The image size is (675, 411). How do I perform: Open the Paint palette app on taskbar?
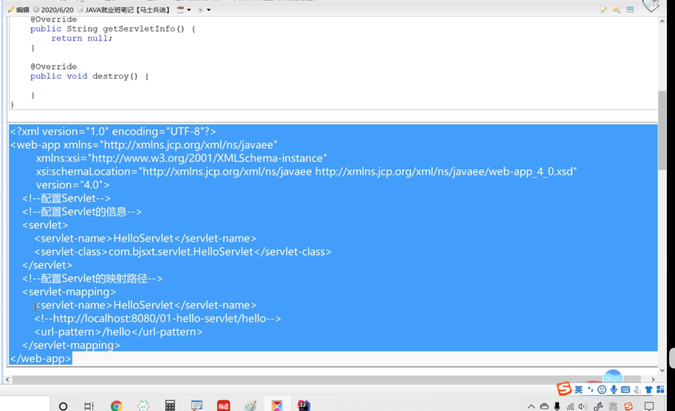click(250, 406)
